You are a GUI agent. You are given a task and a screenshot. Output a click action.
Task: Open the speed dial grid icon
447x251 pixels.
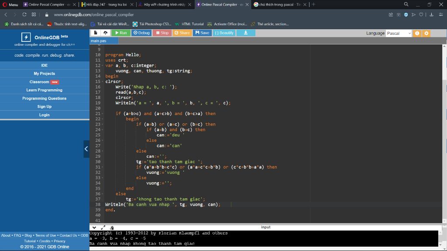tap(34, 14)
